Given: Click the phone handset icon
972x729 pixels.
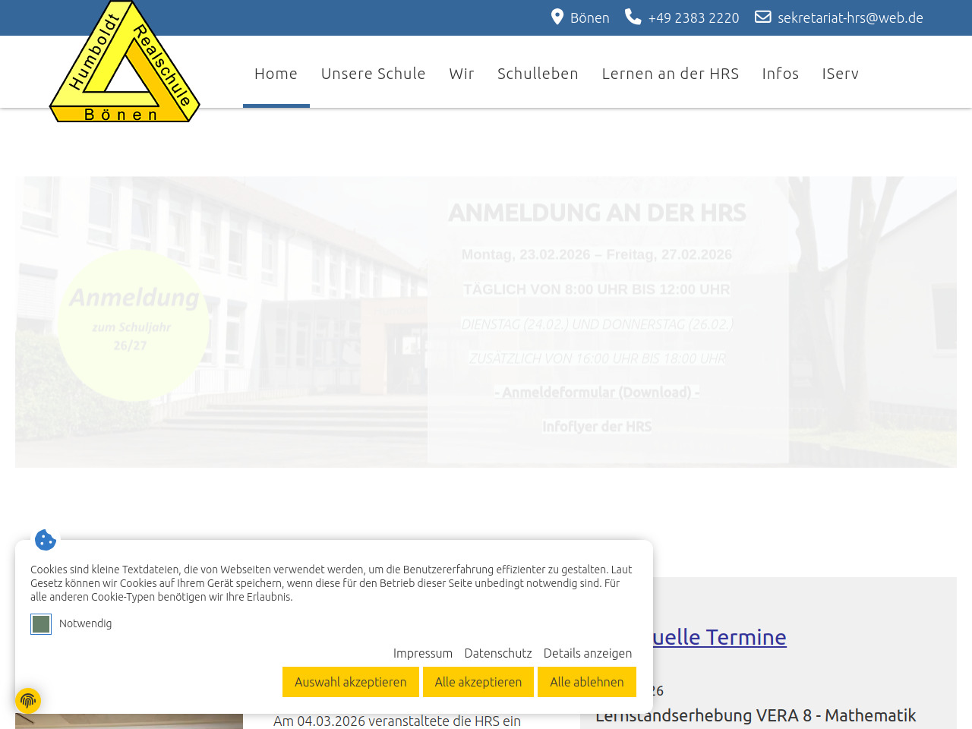Looking at the screenshot, I should pyautogui.click(x=633, y=17).
